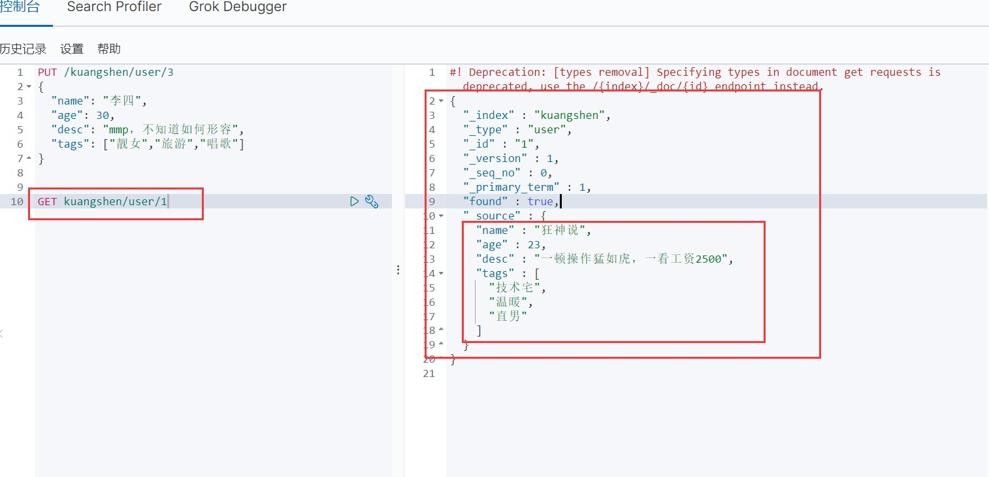The height and width of the screenshot is (477, 989).
Task: Fold the closing brace arrow at request line 7
Action: (29, 159)
